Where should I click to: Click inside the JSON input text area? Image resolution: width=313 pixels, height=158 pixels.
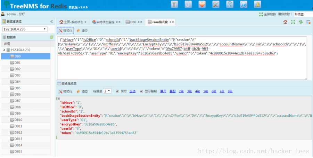[x=182, y=58]
